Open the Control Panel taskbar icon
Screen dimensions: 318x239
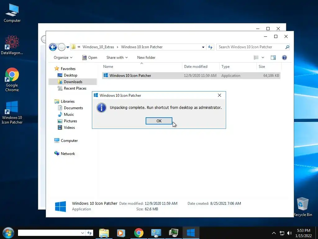(x=156, y=233)
